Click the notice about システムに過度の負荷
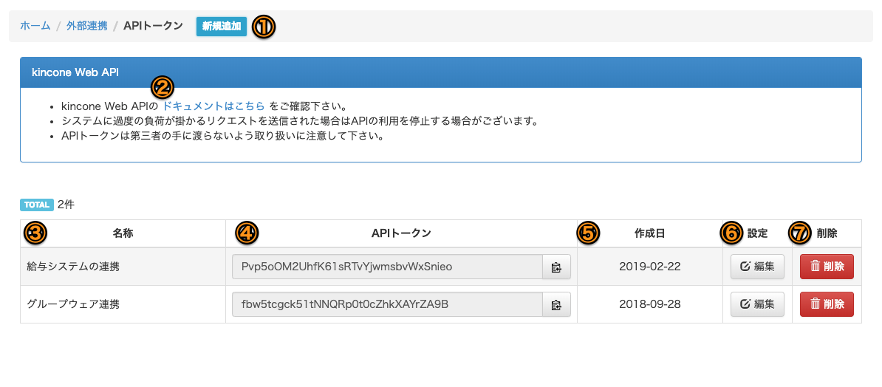882x387 pixels. (x=300, y=121)
